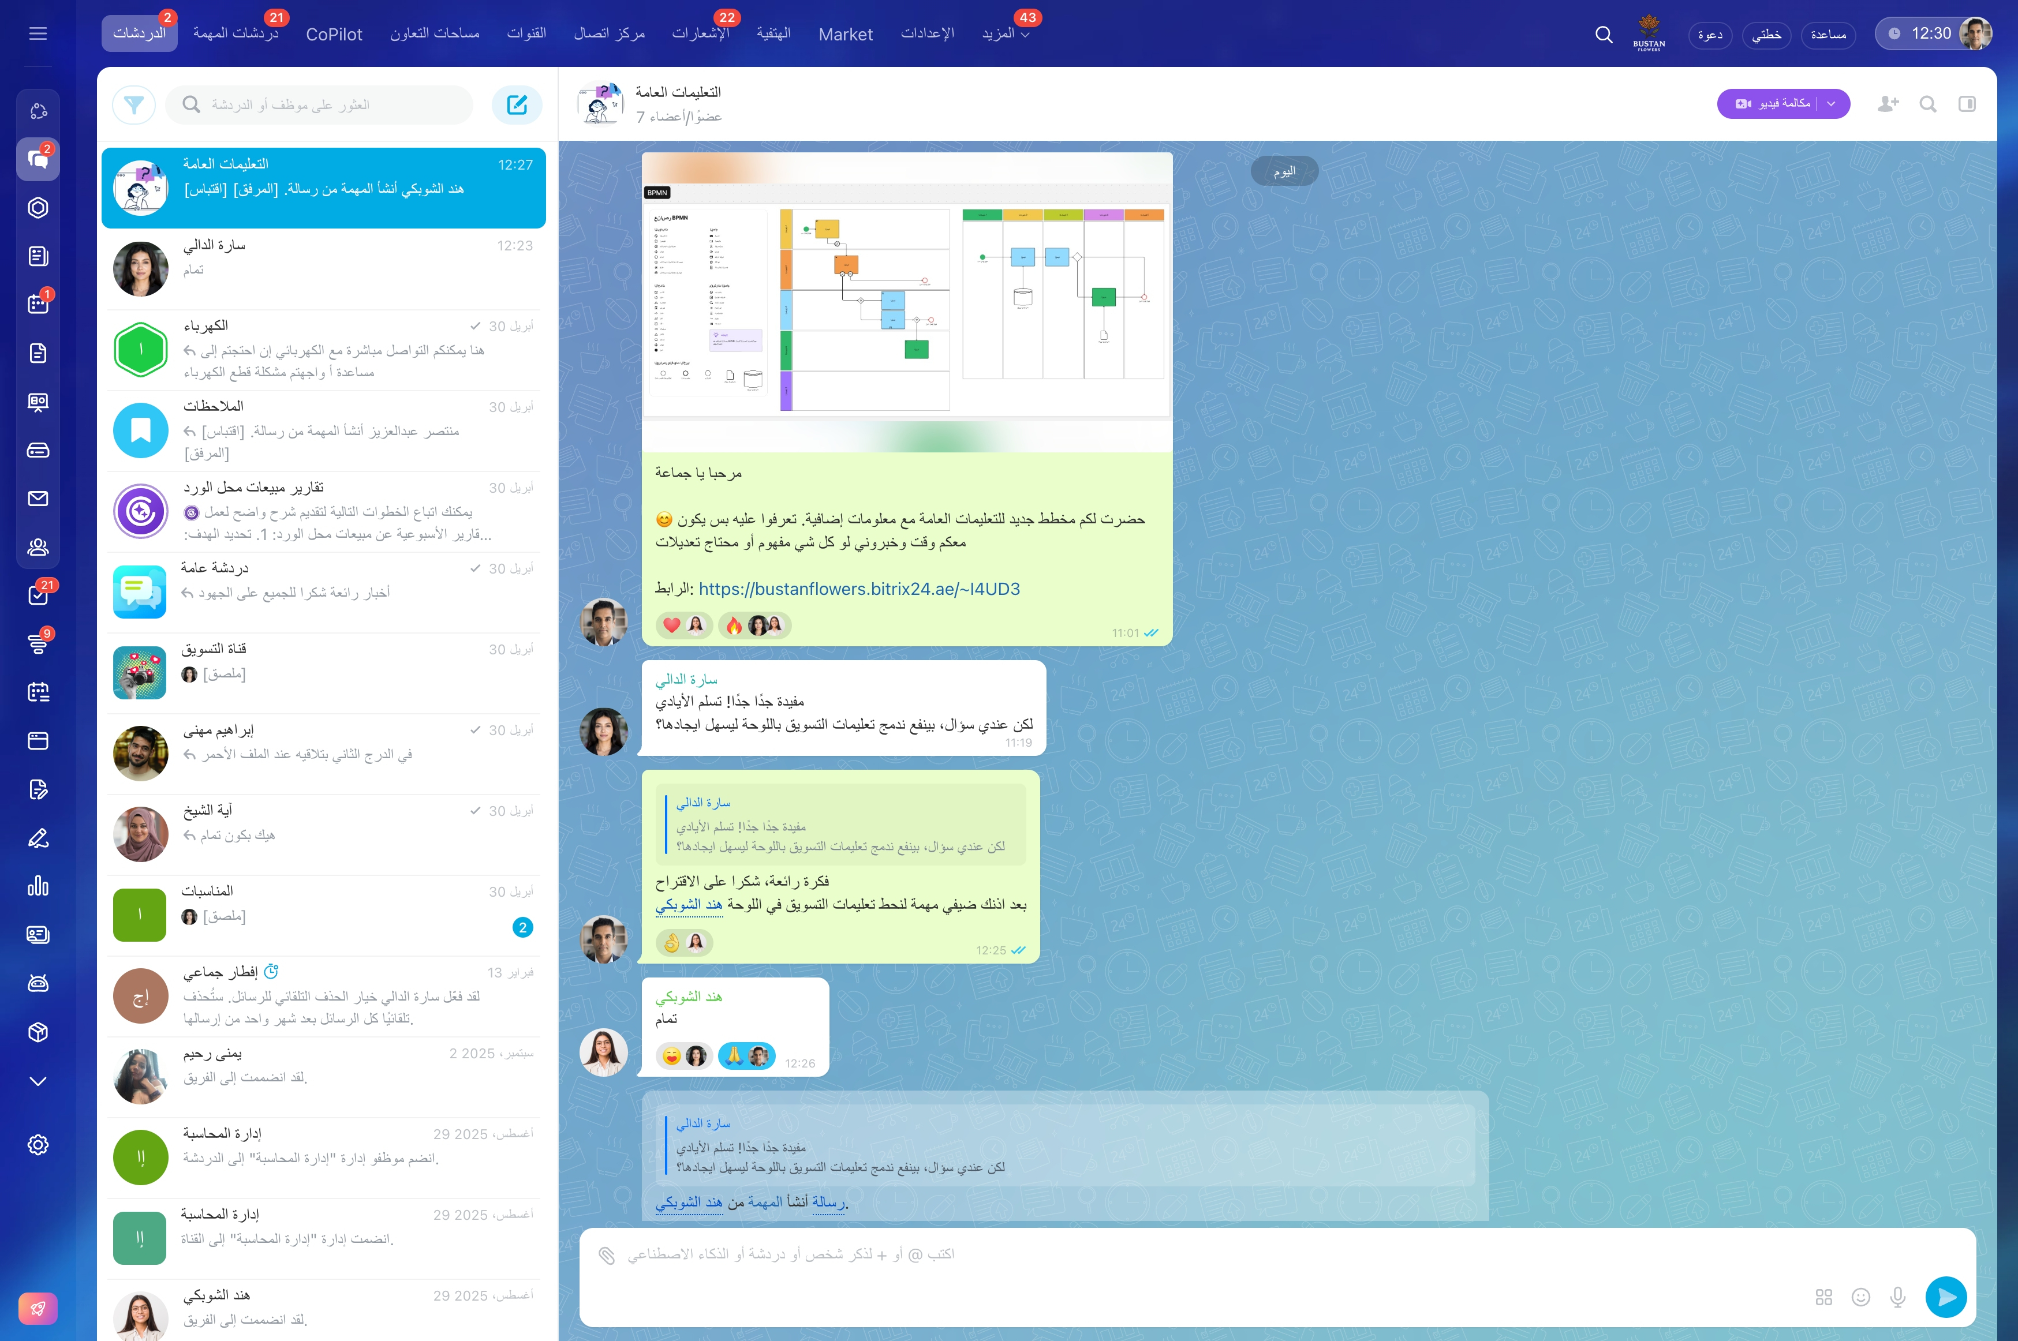Open the BPMN diagram image preview
2018x1341 pixels.
(907, 303)
